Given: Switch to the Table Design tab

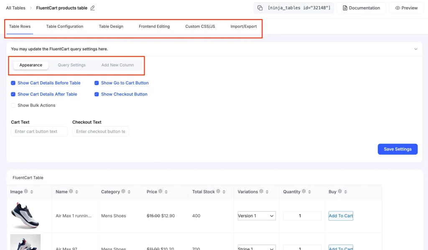Looking at the screenshot, I should 110,26.
